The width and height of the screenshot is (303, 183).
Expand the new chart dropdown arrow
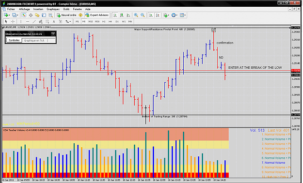pos(9,15)
